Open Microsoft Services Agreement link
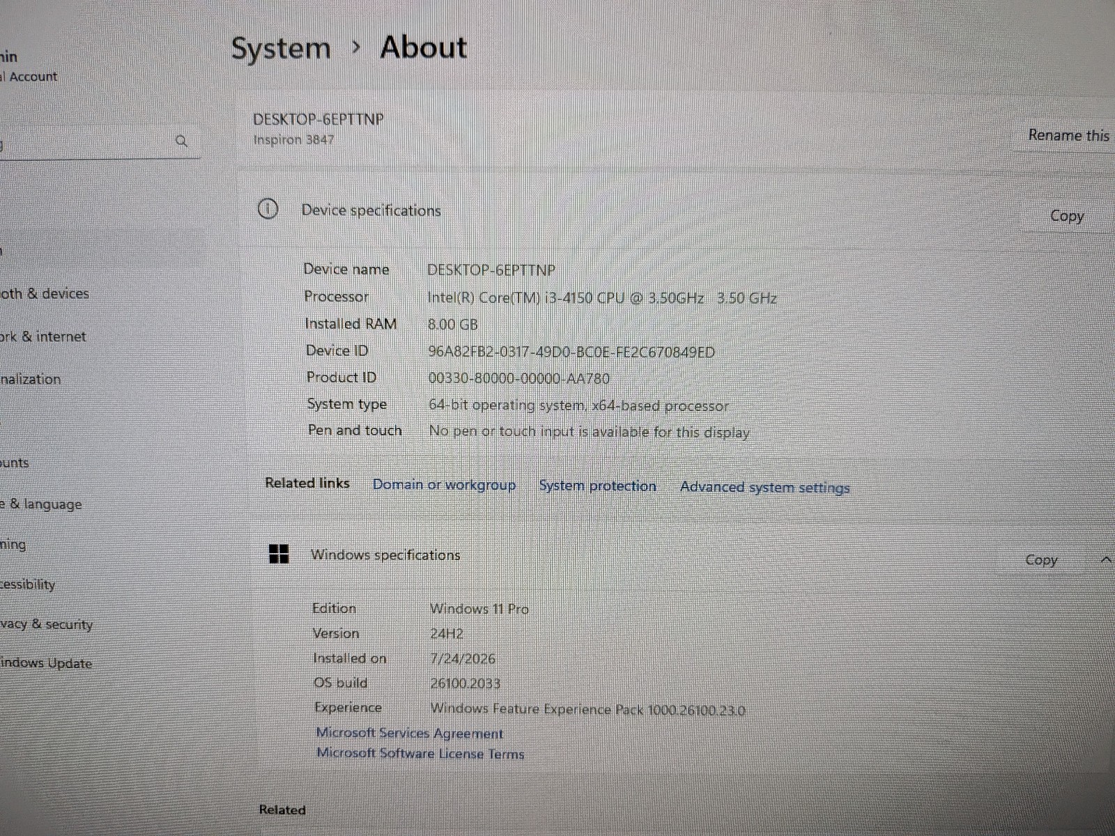The image size is (1115, 836). point(409,733)
